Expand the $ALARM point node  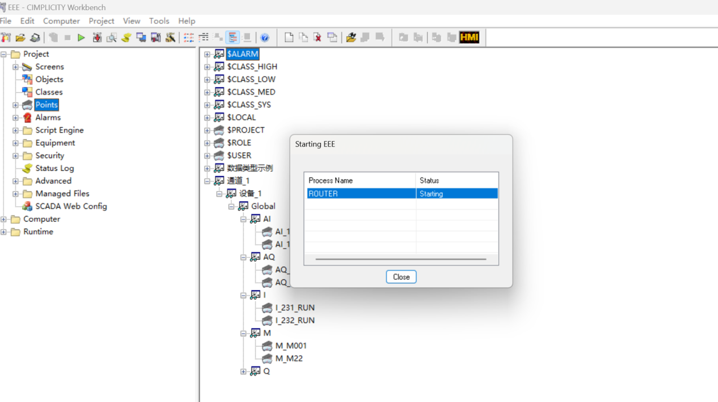(x=207, y=54)
